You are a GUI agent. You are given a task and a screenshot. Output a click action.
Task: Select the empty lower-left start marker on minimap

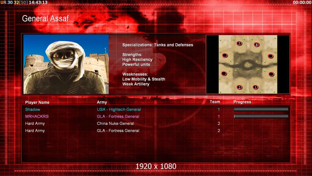coord(224,74)
